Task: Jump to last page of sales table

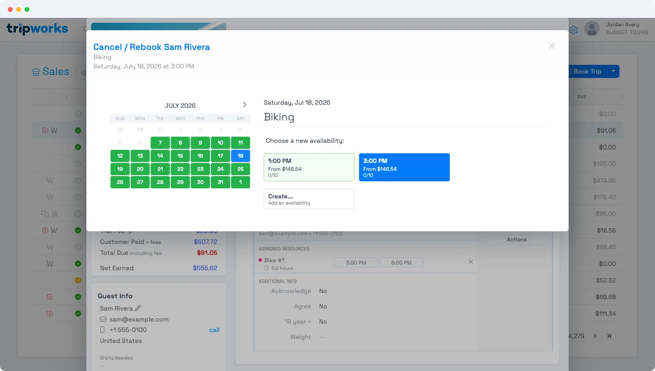Action: point(609,336)
